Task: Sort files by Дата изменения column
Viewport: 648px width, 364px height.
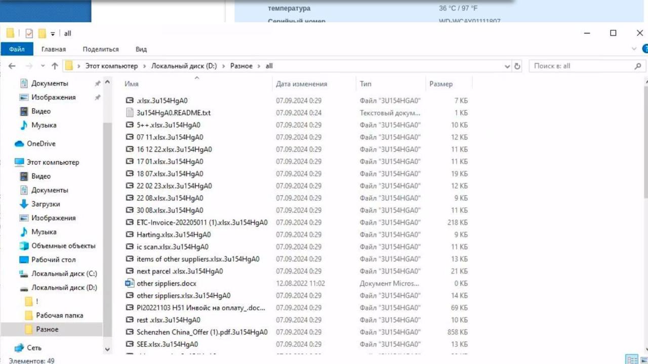Action: coord(301,84)
